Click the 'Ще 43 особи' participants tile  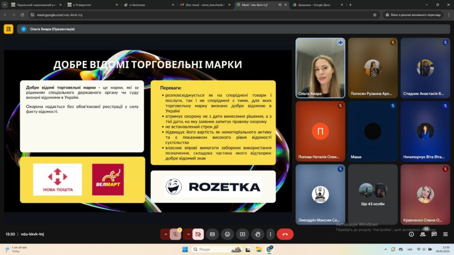coord(372,194)
